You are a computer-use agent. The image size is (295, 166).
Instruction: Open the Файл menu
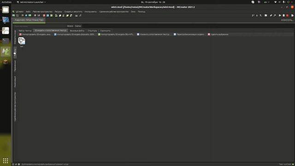click(28, 12)
